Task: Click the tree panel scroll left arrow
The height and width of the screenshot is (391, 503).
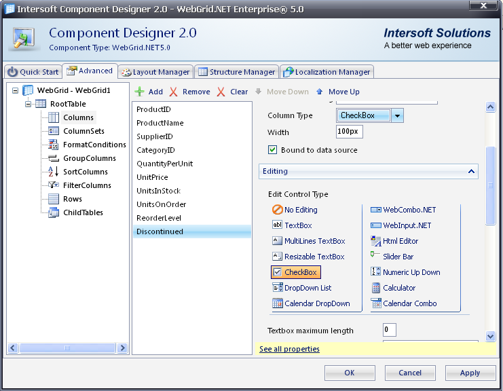Action: click(13, 348)
